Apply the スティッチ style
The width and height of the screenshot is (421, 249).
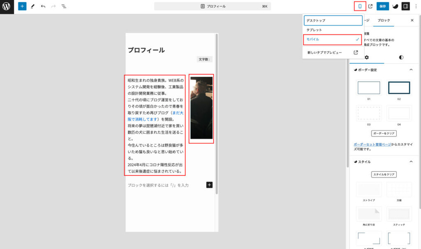pyautogui.click(x=399, y=214)
